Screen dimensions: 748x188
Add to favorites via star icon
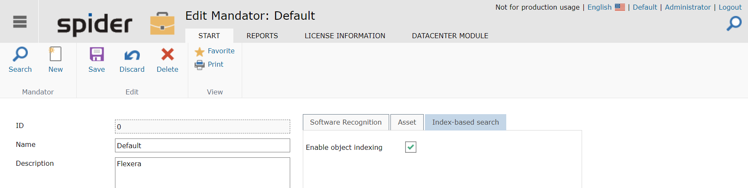pos(199,51)
